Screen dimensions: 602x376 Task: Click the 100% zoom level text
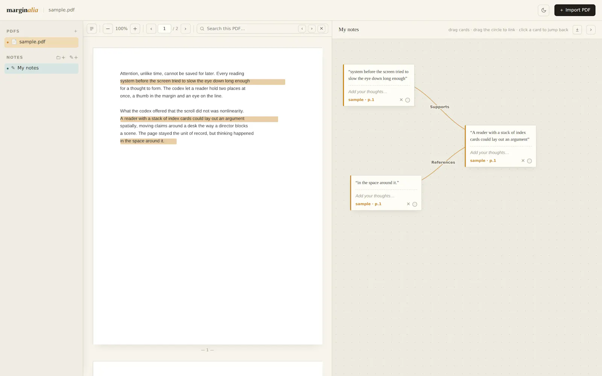pyautogui.click(x=122, y=29)
